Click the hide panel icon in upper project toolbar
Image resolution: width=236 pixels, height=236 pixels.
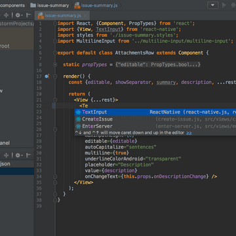coord(29,15)
